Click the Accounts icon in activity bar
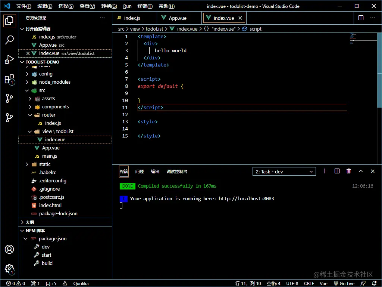Screen dimensions: 382x287 pos(9,249)
